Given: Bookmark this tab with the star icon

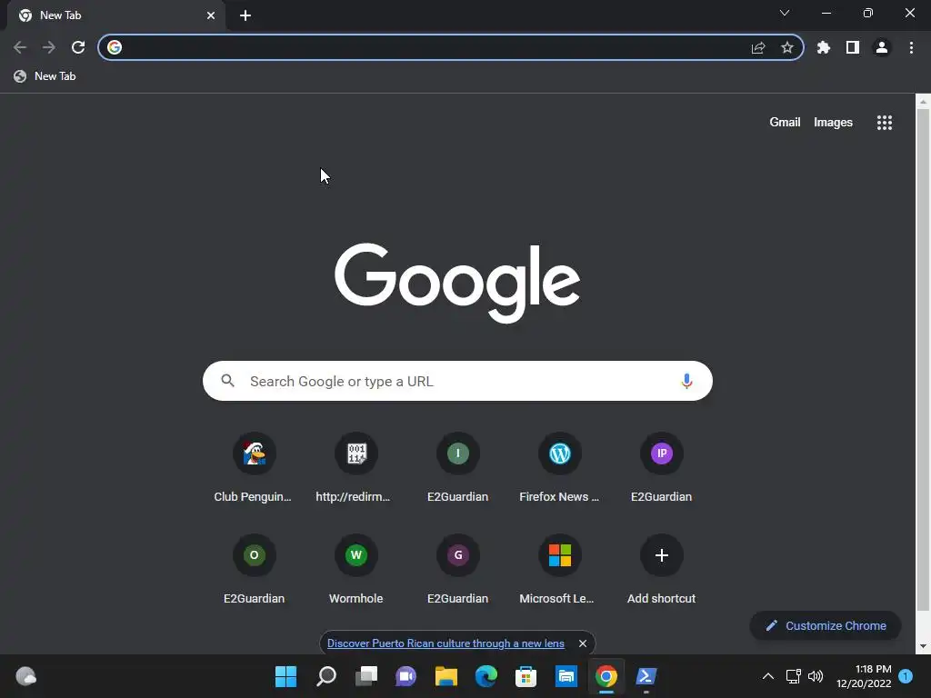Looking at the screenshot, I should [787, 47].
